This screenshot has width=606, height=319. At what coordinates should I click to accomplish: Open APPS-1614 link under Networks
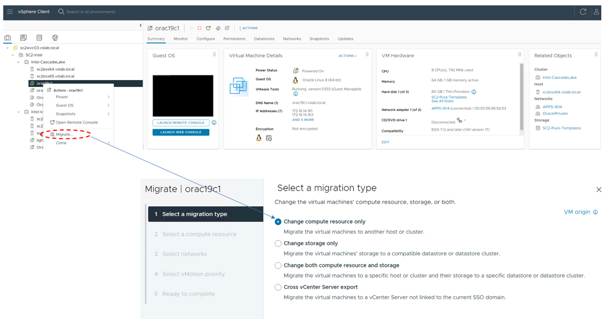[x=552, y=107]
